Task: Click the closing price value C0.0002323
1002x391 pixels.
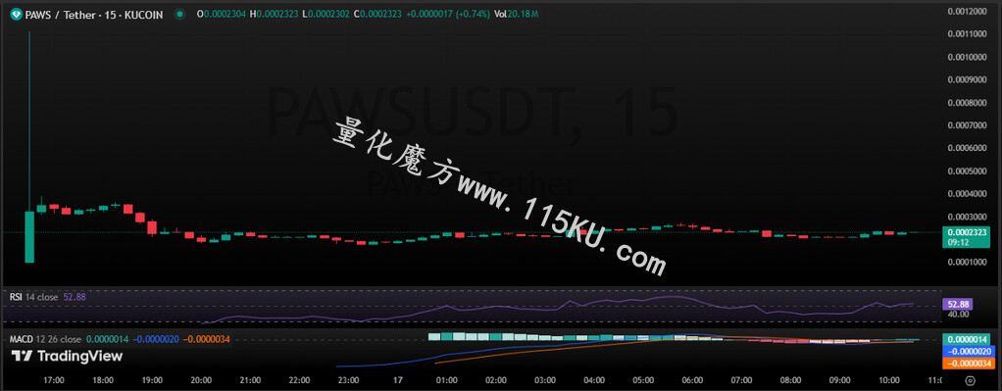Action: [380, 14]
